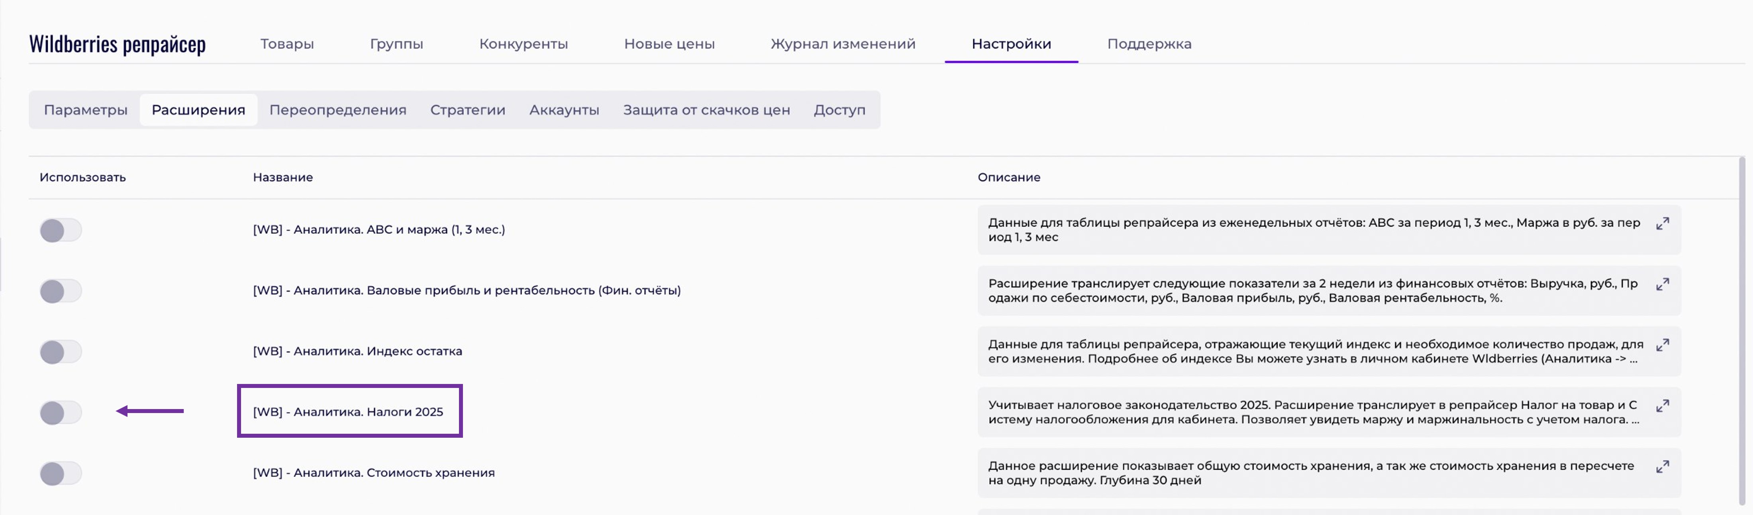The image size is (1753, 515).
Task: Switch to the Параметры settings subtab
Action: [85, 110]
